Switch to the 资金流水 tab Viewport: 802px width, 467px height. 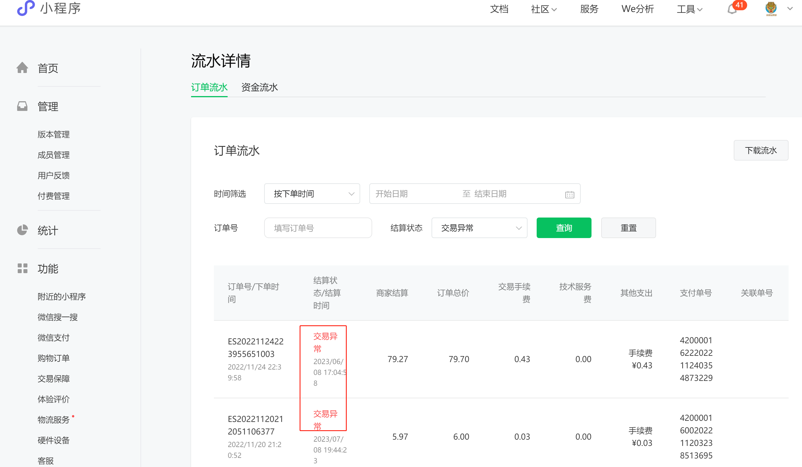point(259,87)
